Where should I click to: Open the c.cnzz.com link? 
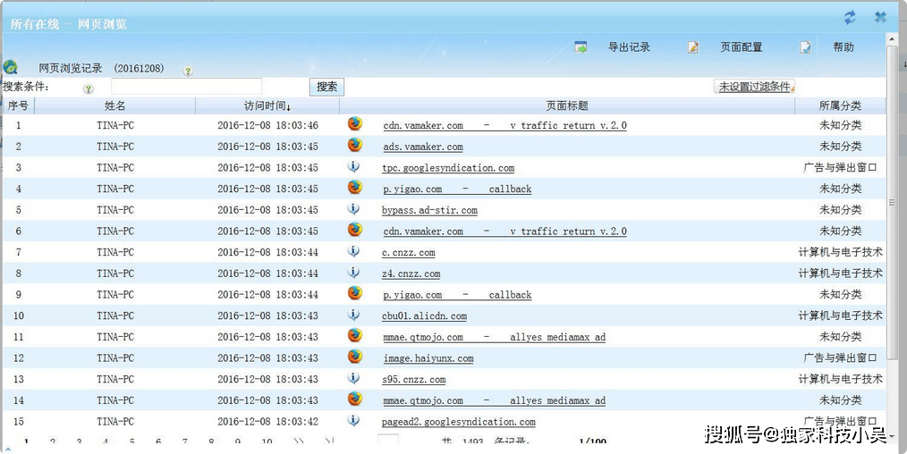[409, 252]
